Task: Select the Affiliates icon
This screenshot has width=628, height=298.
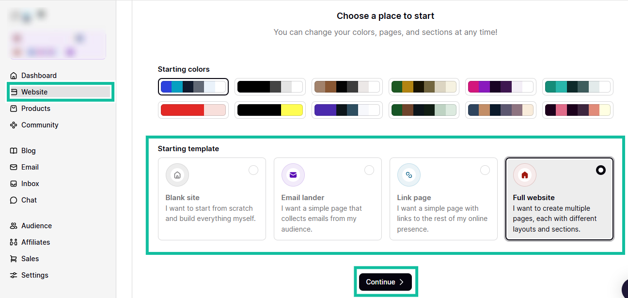Action: pyautogui.click(x=15, y=242)
